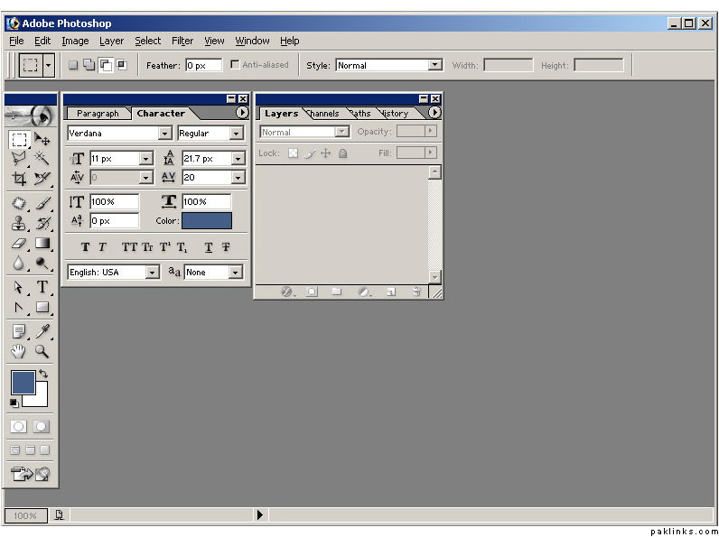Pick the Eraser tool

click(x=19, y=244)
